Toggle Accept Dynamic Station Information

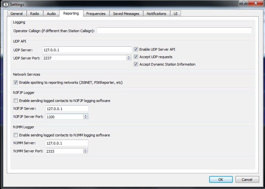(x=136, y=64)
